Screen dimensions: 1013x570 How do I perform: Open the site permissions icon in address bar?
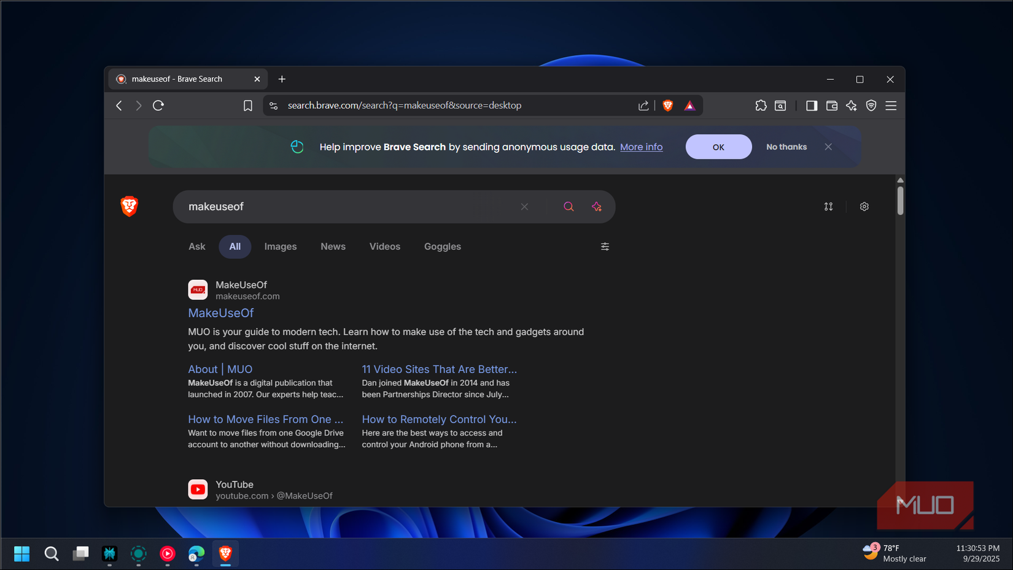(273, 105)
